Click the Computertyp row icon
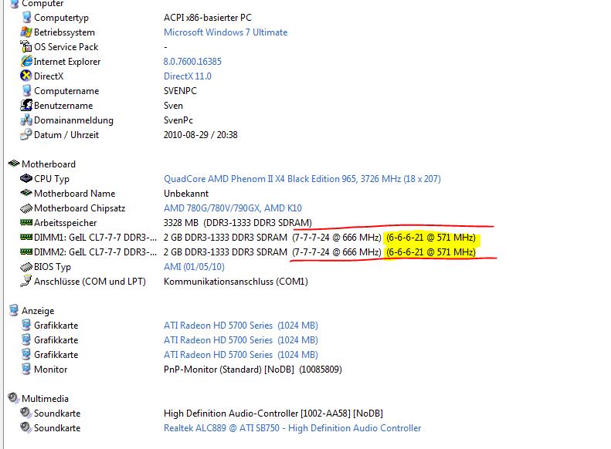 click(x=26, y=17)
